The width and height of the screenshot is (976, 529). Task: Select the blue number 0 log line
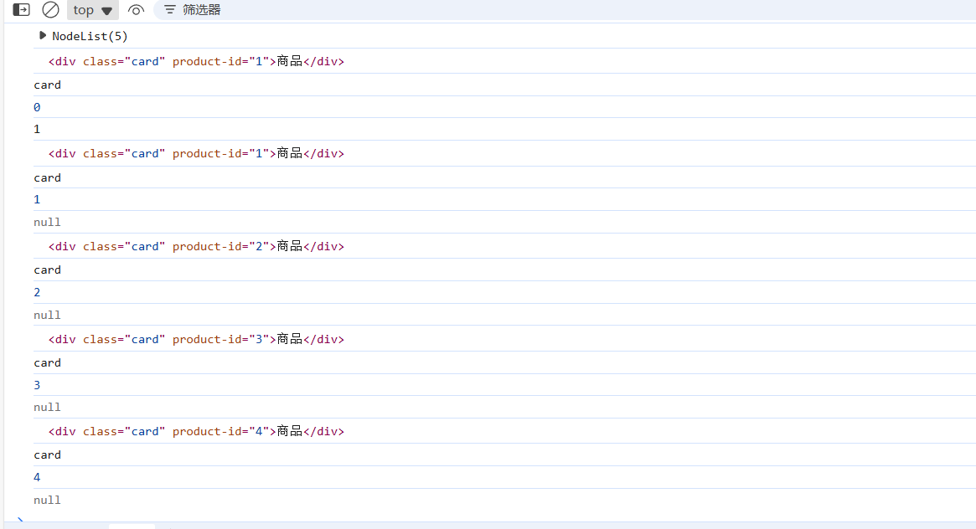[x=37, y=107]
